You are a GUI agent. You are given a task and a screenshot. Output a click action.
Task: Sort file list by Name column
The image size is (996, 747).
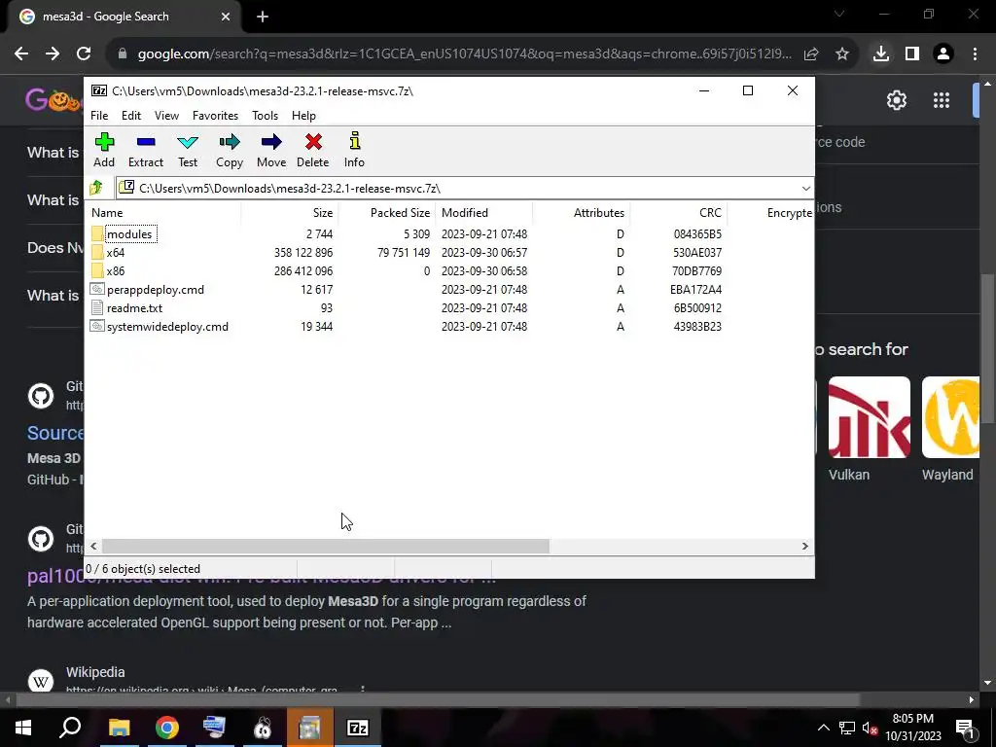162,213
